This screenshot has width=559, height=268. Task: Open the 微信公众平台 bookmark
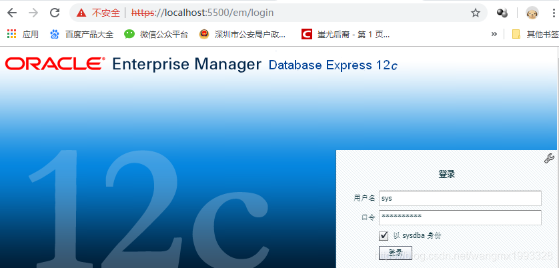pos(156,34)
